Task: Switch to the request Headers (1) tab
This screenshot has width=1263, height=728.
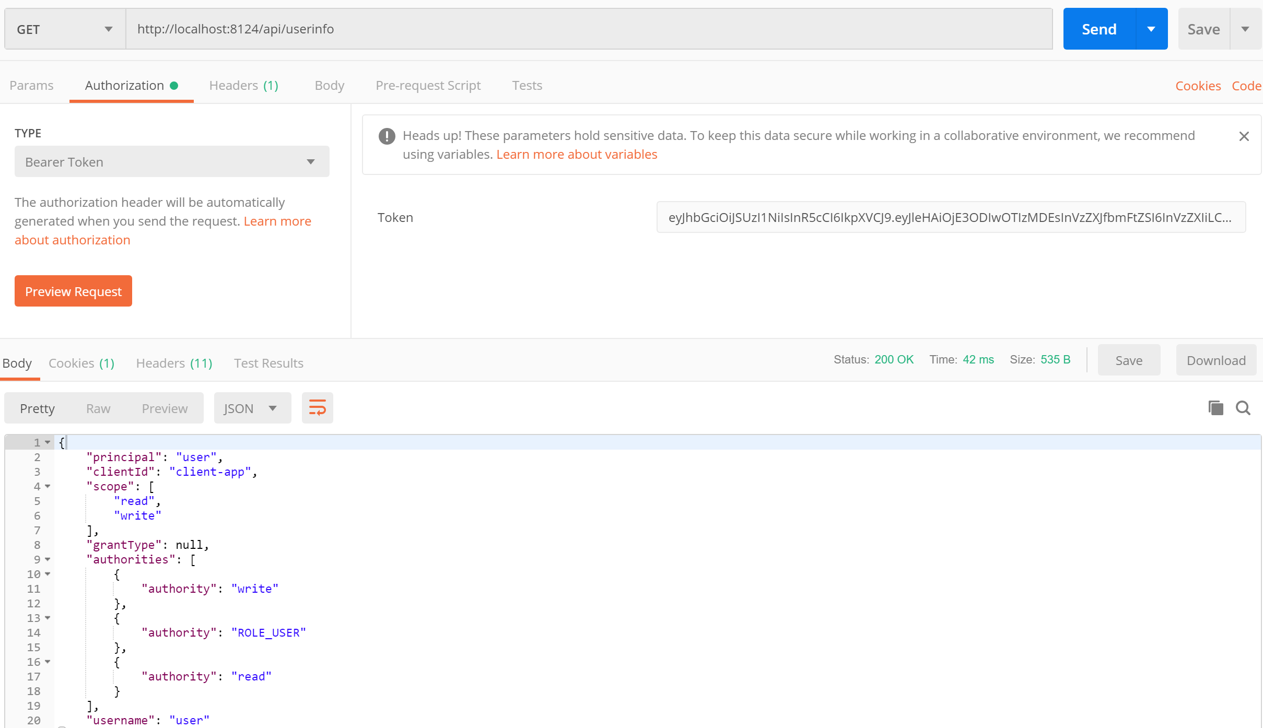Action: [244, 85]
